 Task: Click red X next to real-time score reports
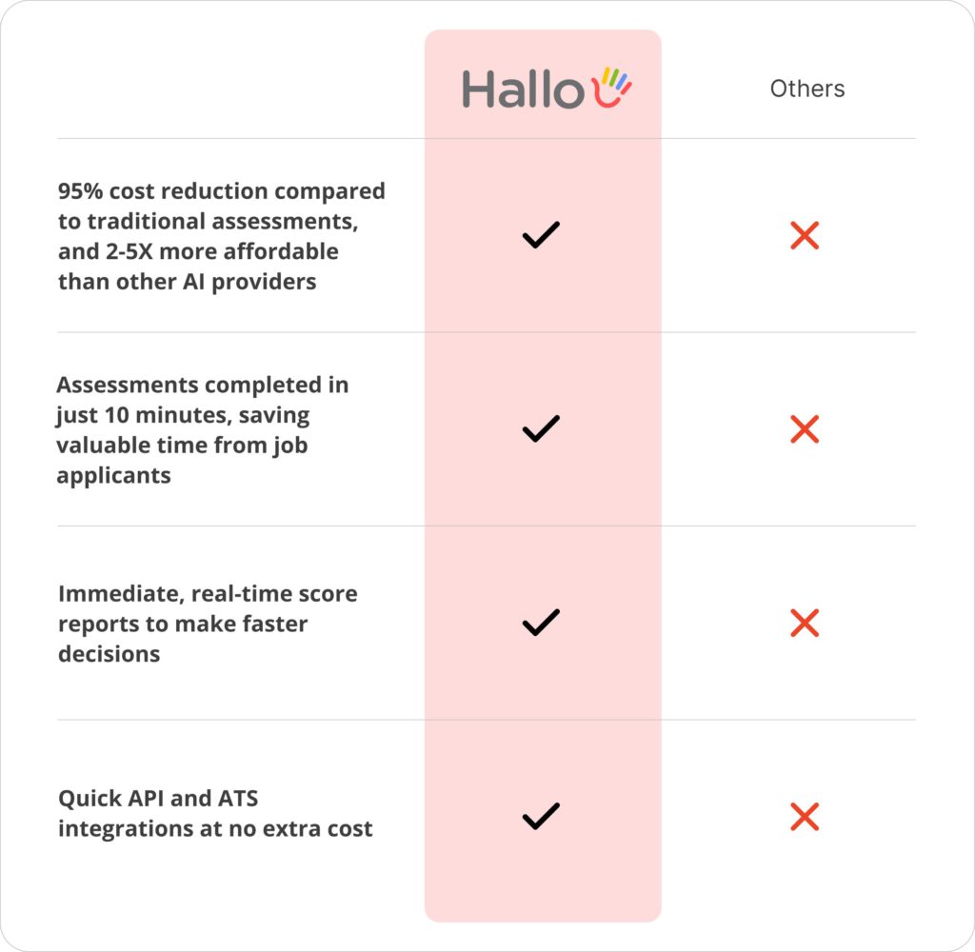tap(805, 623)
